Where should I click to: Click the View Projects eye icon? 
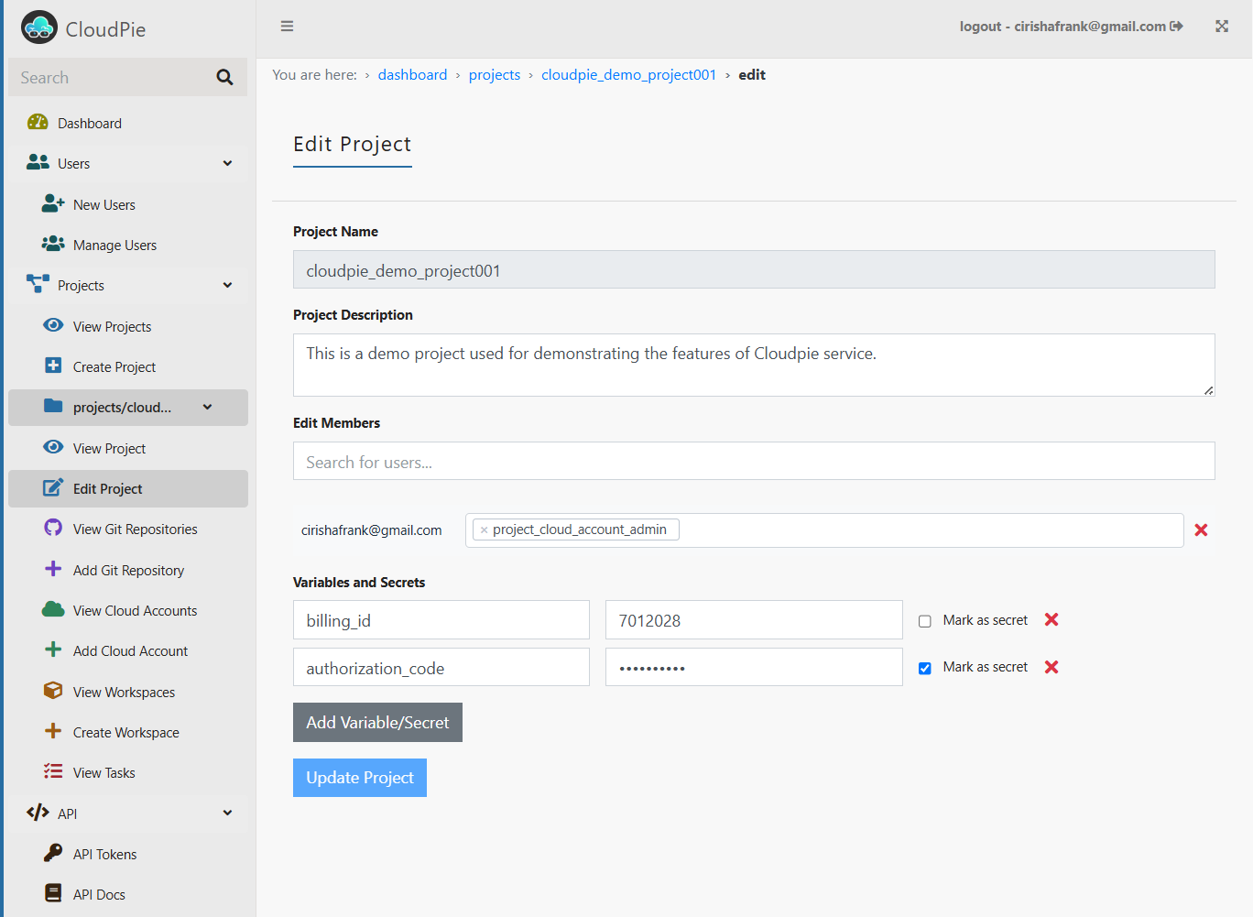[x=53, y=325]
